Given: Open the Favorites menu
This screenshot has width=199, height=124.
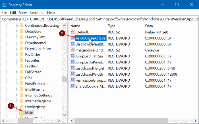Looking at the screenshot, I should click(37, 13).
